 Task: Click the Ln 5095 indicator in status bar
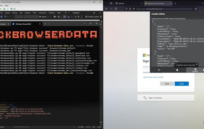pos(81,127)
